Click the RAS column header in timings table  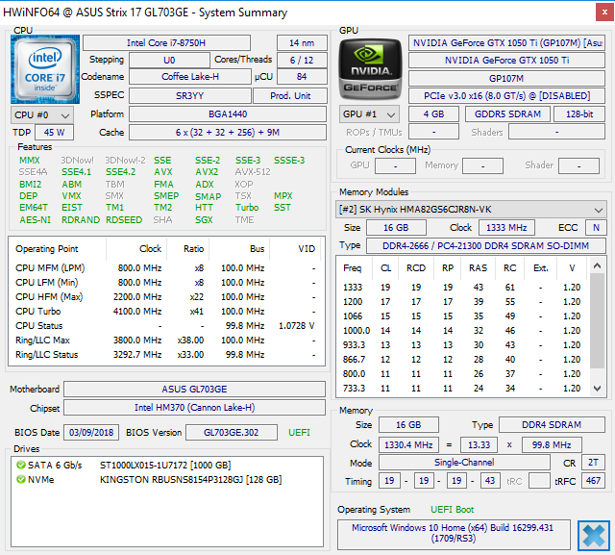[478, 267]
